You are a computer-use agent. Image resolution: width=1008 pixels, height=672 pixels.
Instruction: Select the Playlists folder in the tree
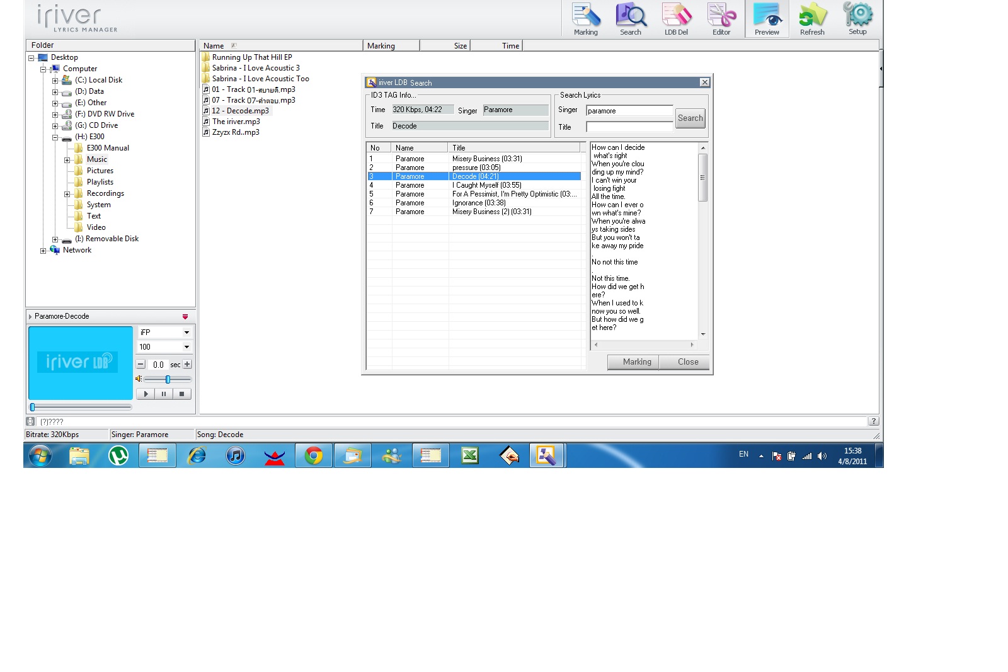(x=100, y=182)
